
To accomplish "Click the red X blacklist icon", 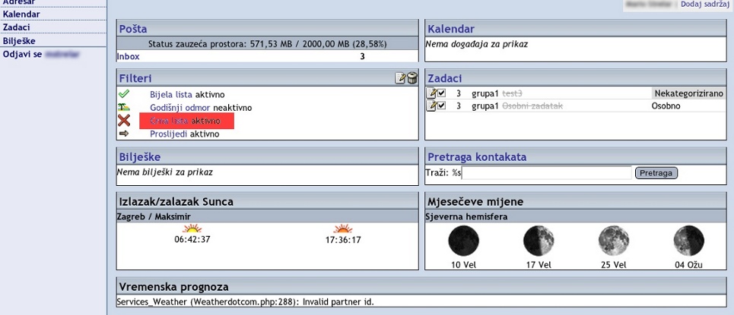I will 124,121.
